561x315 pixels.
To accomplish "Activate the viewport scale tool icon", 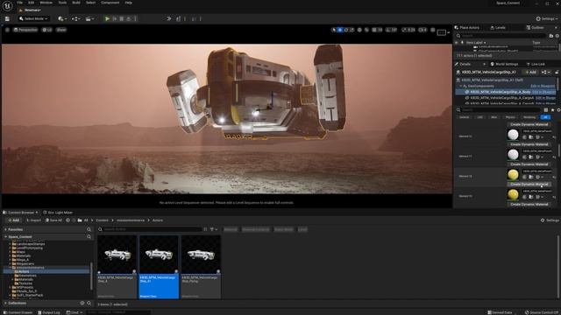I will tap(352, 30).
